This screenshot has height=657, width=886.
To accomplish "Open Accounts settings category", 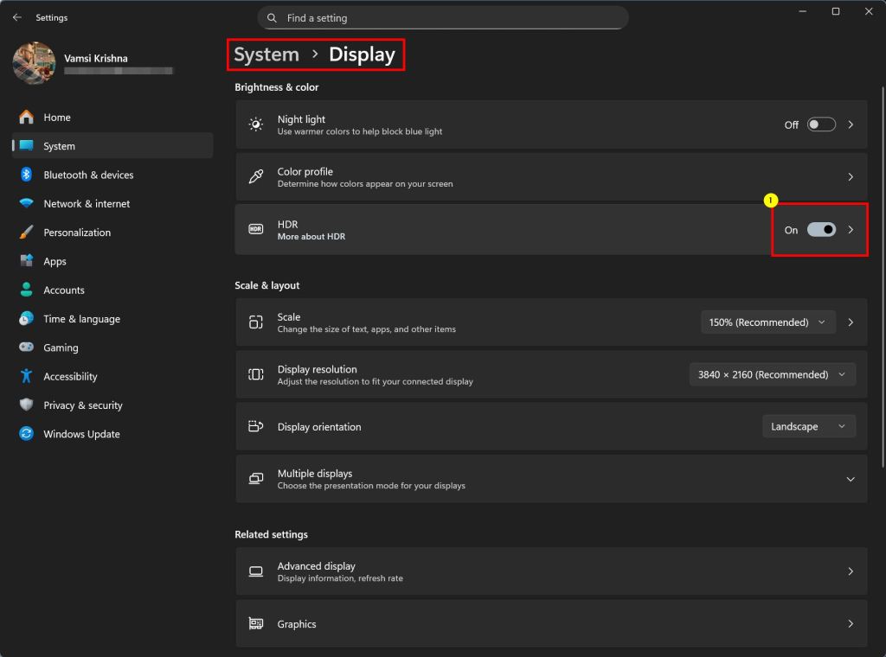I will (112, 290).
